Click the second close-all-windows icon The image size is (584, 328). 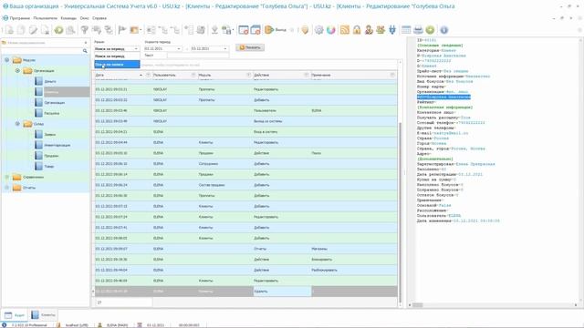pyautogui.click(x=255, y=30)
